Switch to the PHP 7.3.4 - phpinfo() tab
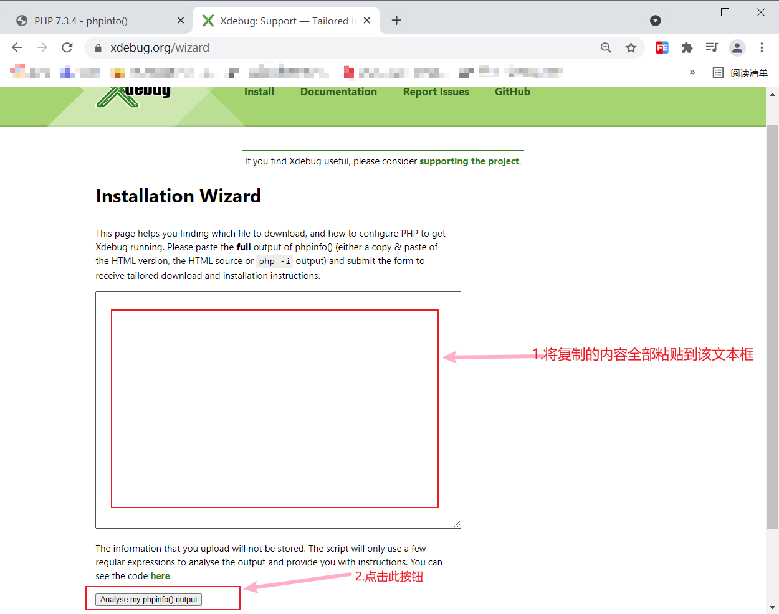 pos(100,21)
